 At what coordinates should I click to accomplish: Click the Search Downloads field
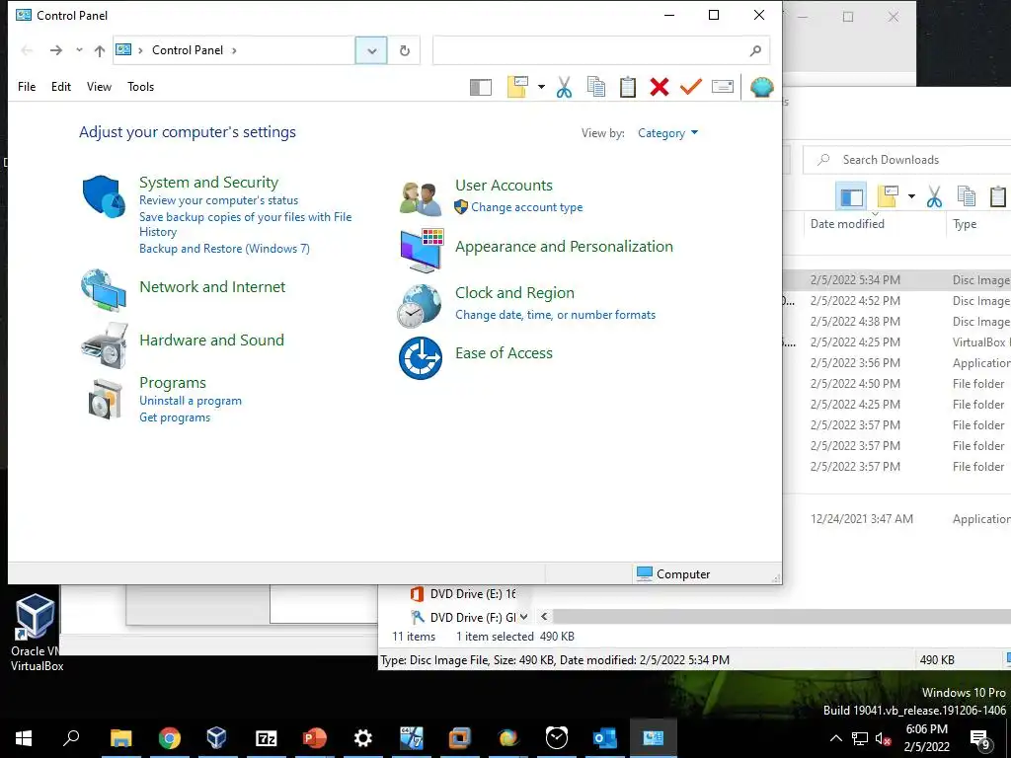(x=906, y=160)
